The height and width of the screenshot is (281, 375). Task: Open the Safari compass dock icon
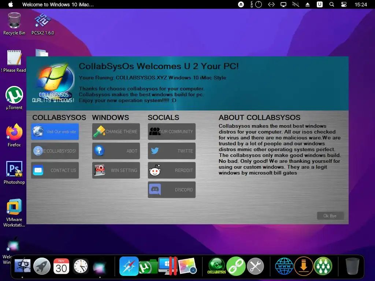[x=129, y=266]
